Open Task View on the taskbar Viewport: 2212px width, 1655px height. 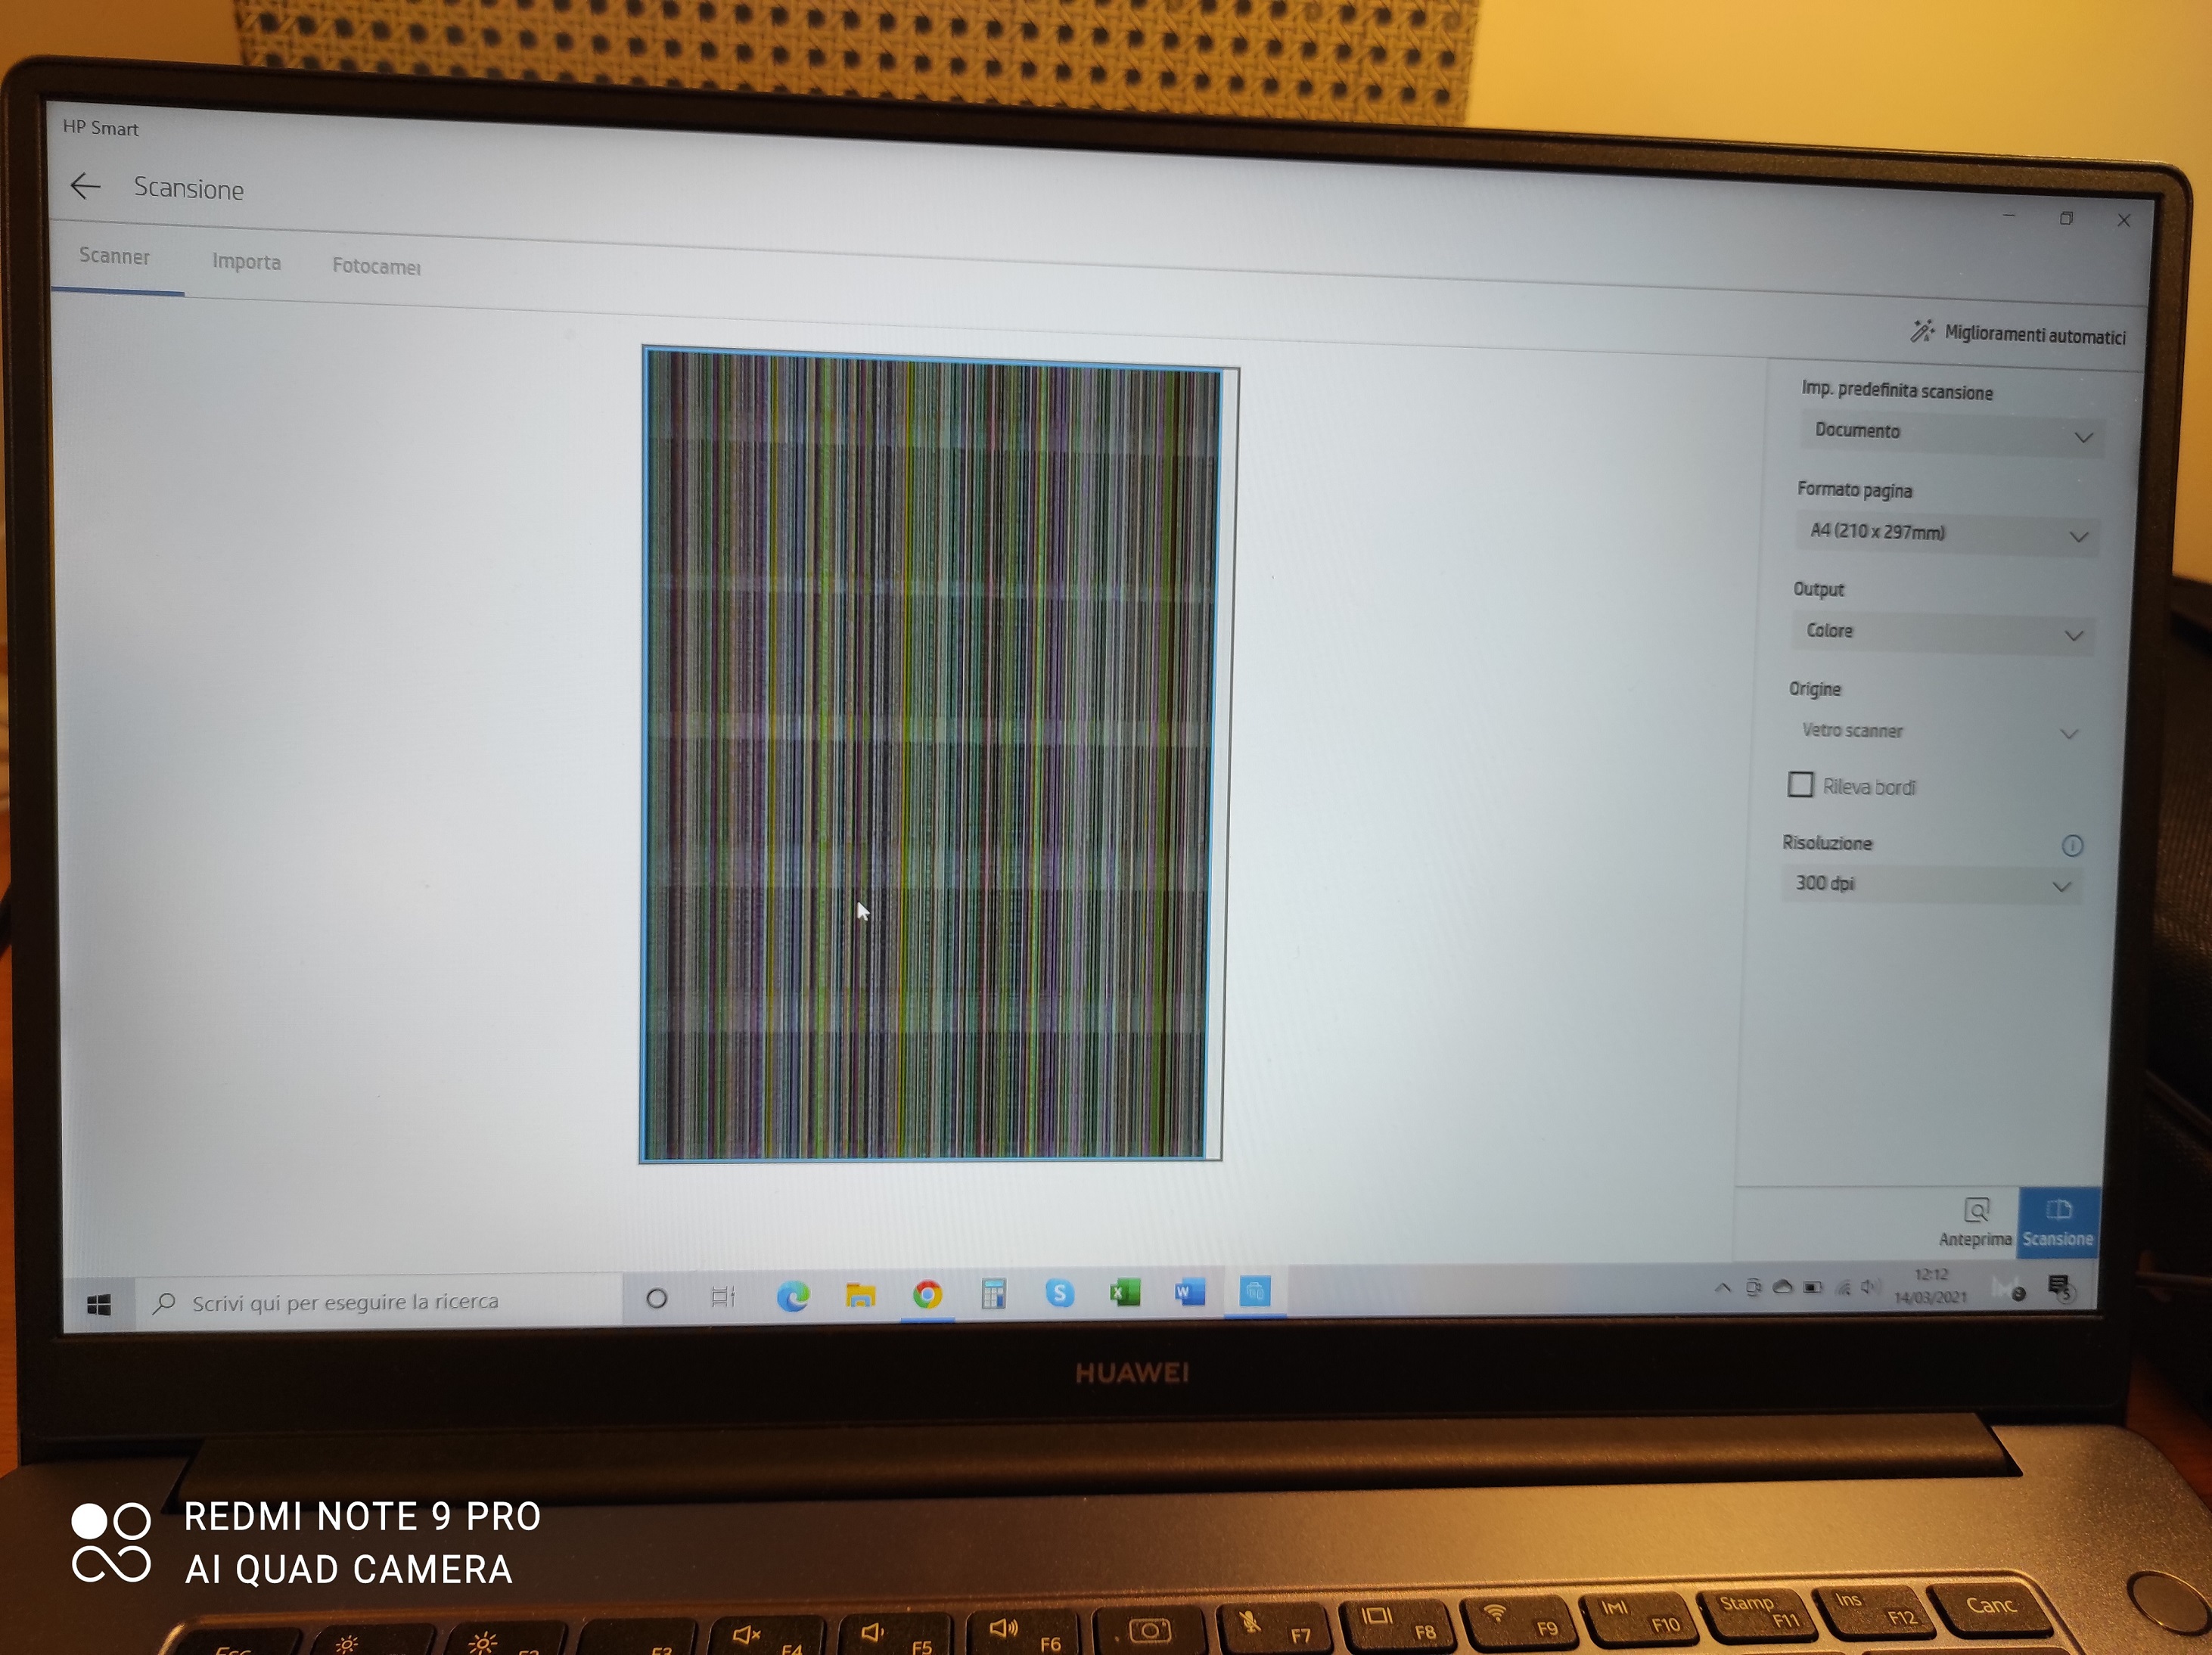[722, 1297]
